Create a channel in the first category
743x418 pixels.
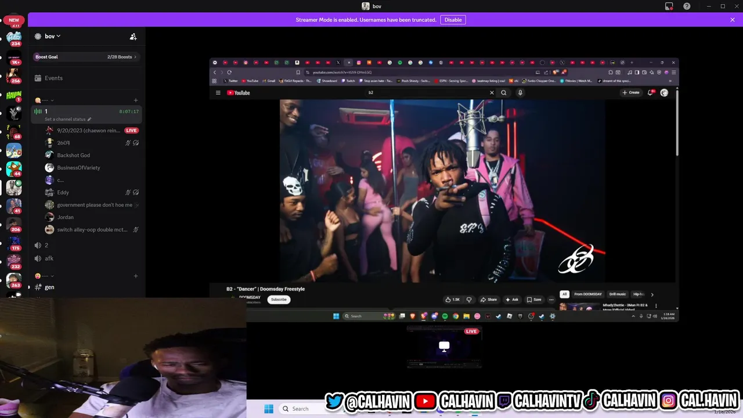click(x=136, y=100)
